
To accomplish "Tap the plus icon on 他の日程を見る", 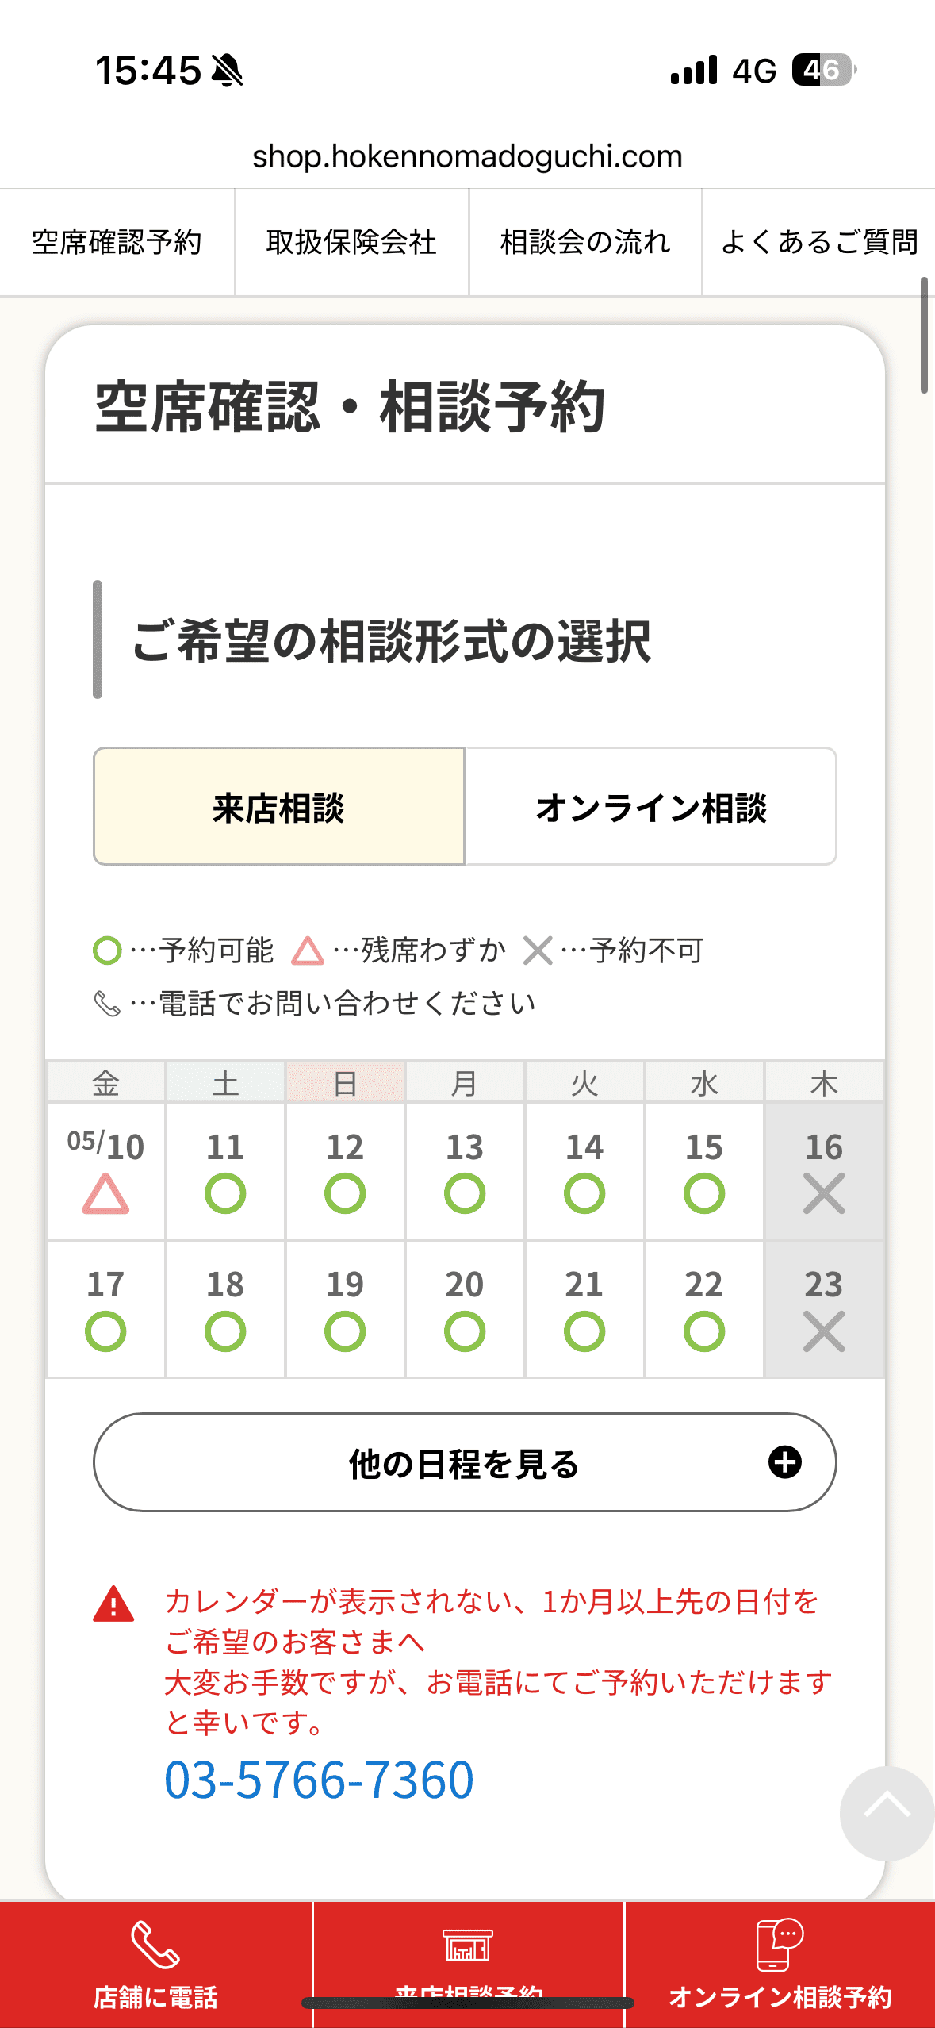I will tap(785, 1462).
